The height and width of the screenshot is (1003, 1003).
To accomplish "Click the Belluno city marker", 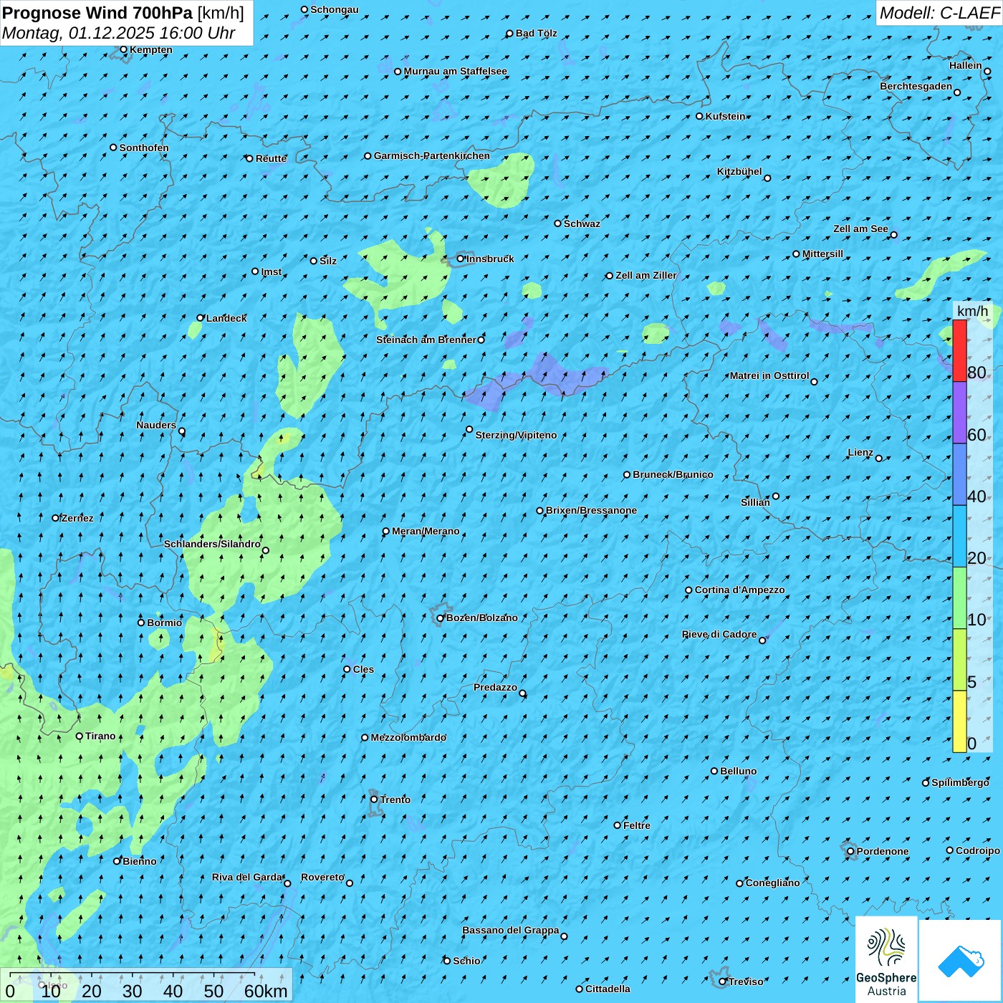I will pos(714,772).
